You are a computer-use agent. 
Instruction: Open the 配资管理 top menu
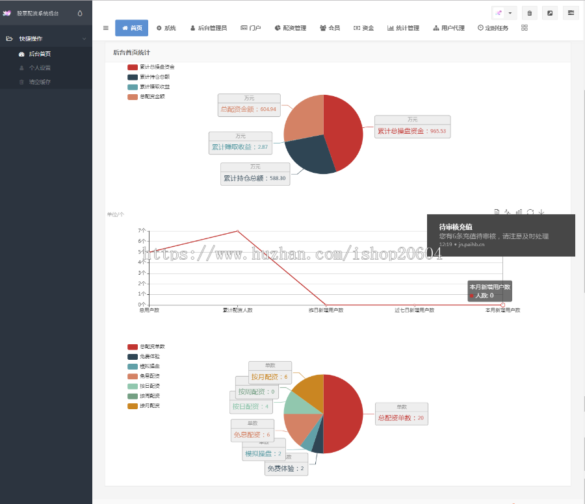click(x=291, y=28)
